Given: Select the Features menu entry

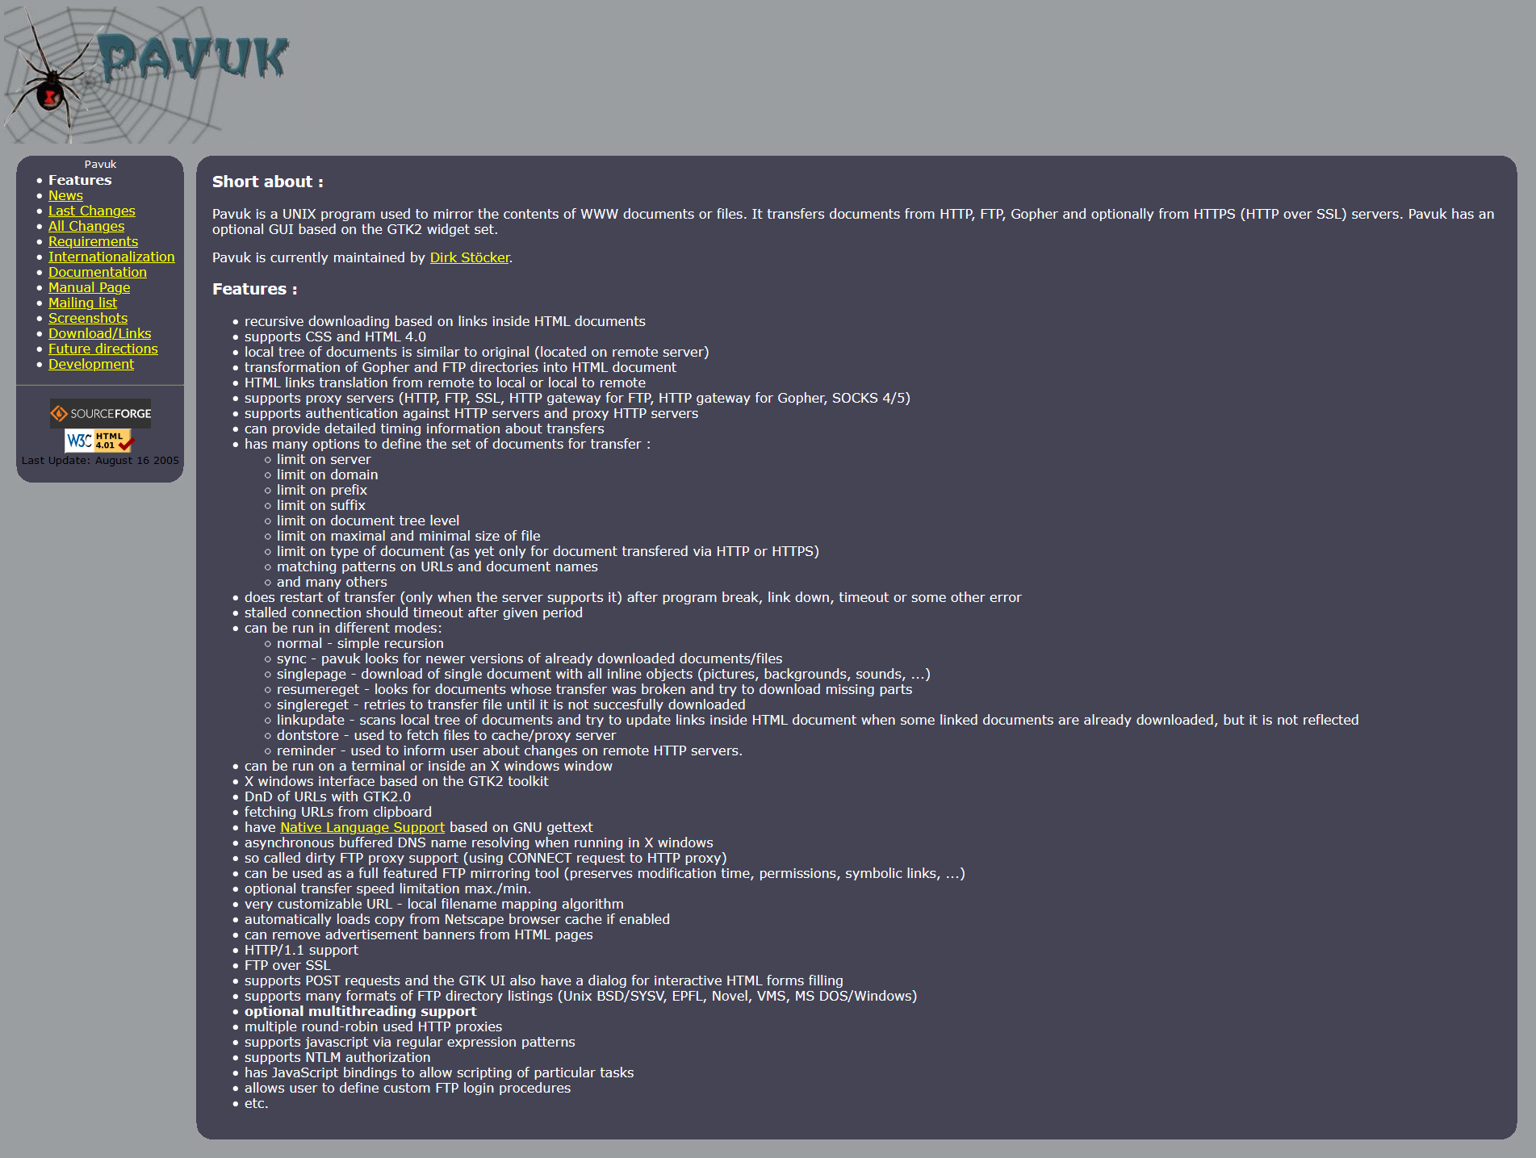Looking at the screenshot, I should coord(79,180).
